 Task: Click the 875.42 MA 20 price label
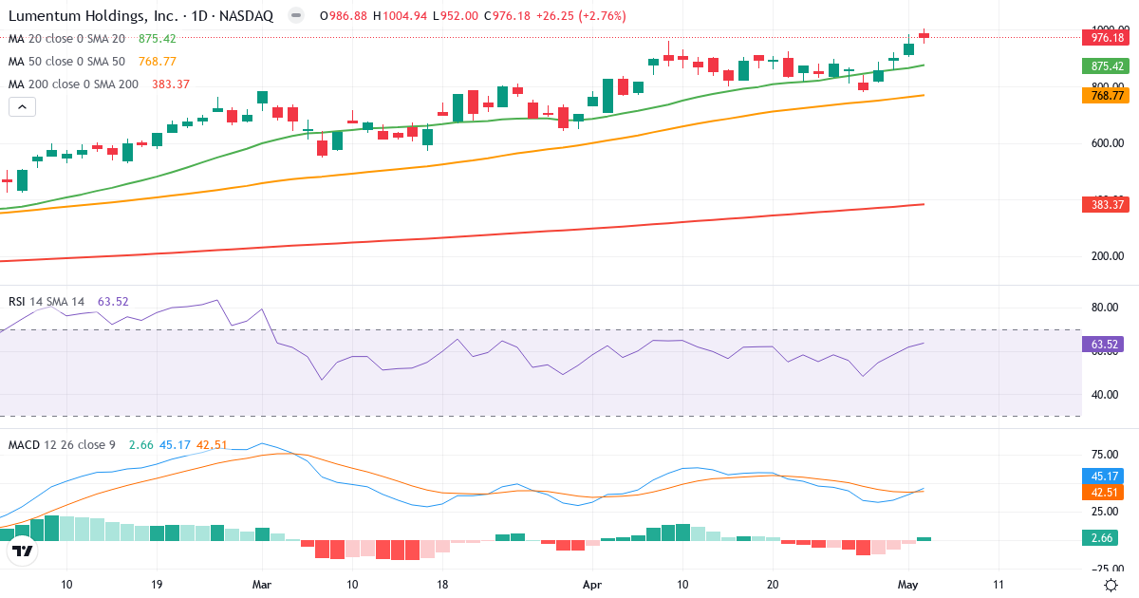pos(1105,66)
